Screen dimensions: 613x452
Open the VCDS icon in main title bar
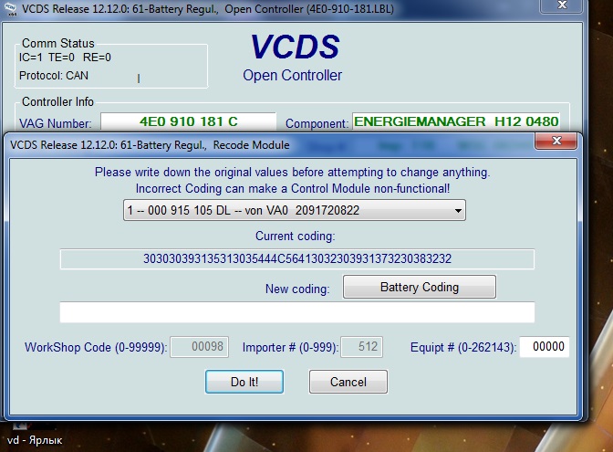pos(9,9)
